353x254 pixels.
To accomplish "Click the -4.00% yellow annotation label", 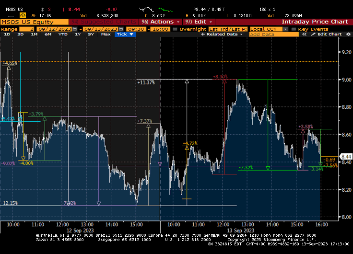I will pyautogui.click(x=26, y=163).
